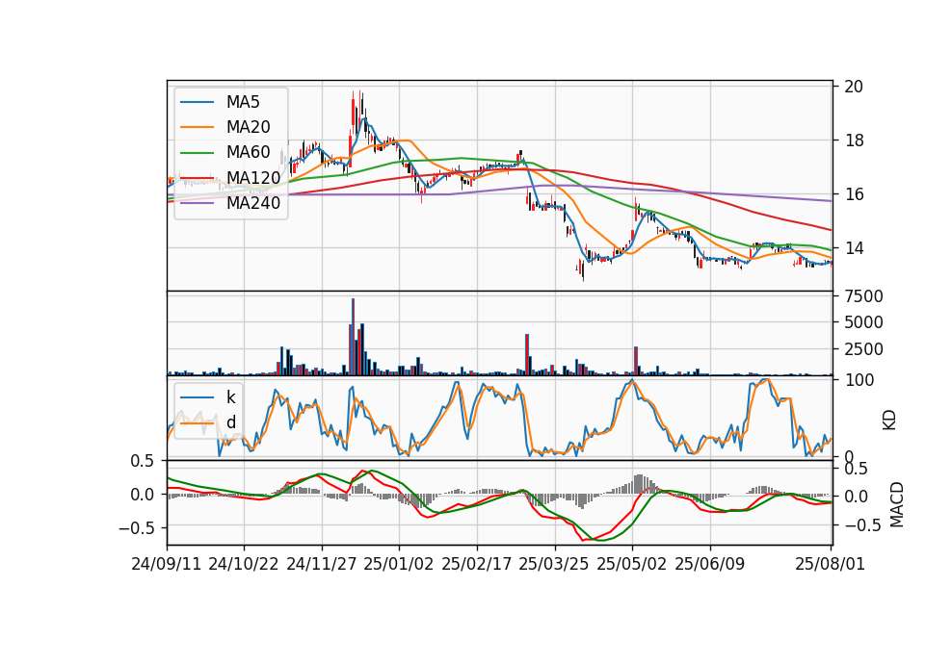Click the 25/08/01 date label
Screen dimensions: 925x664
pyautogui.click(x=830, y=564)
